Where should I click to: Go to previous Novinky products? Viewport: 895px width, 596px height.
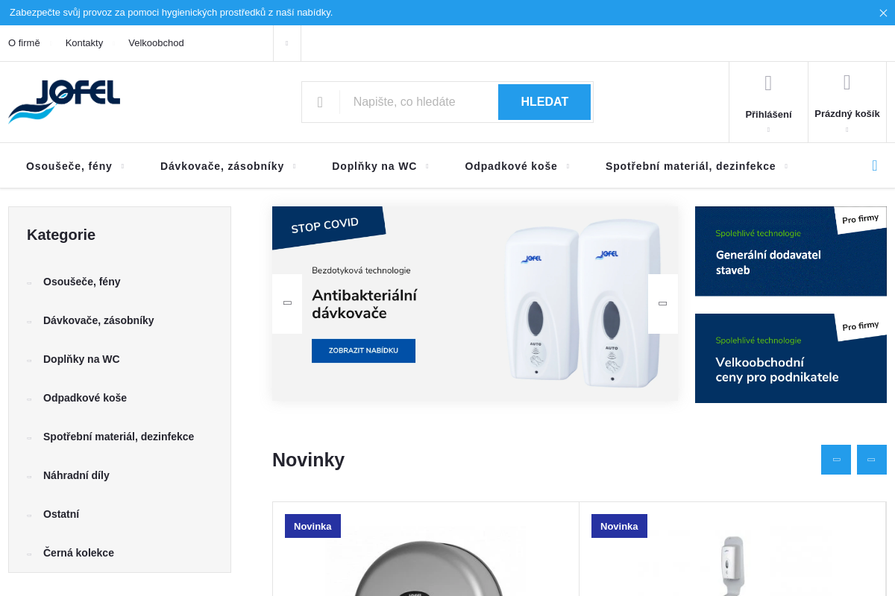(x=836, y=460)
